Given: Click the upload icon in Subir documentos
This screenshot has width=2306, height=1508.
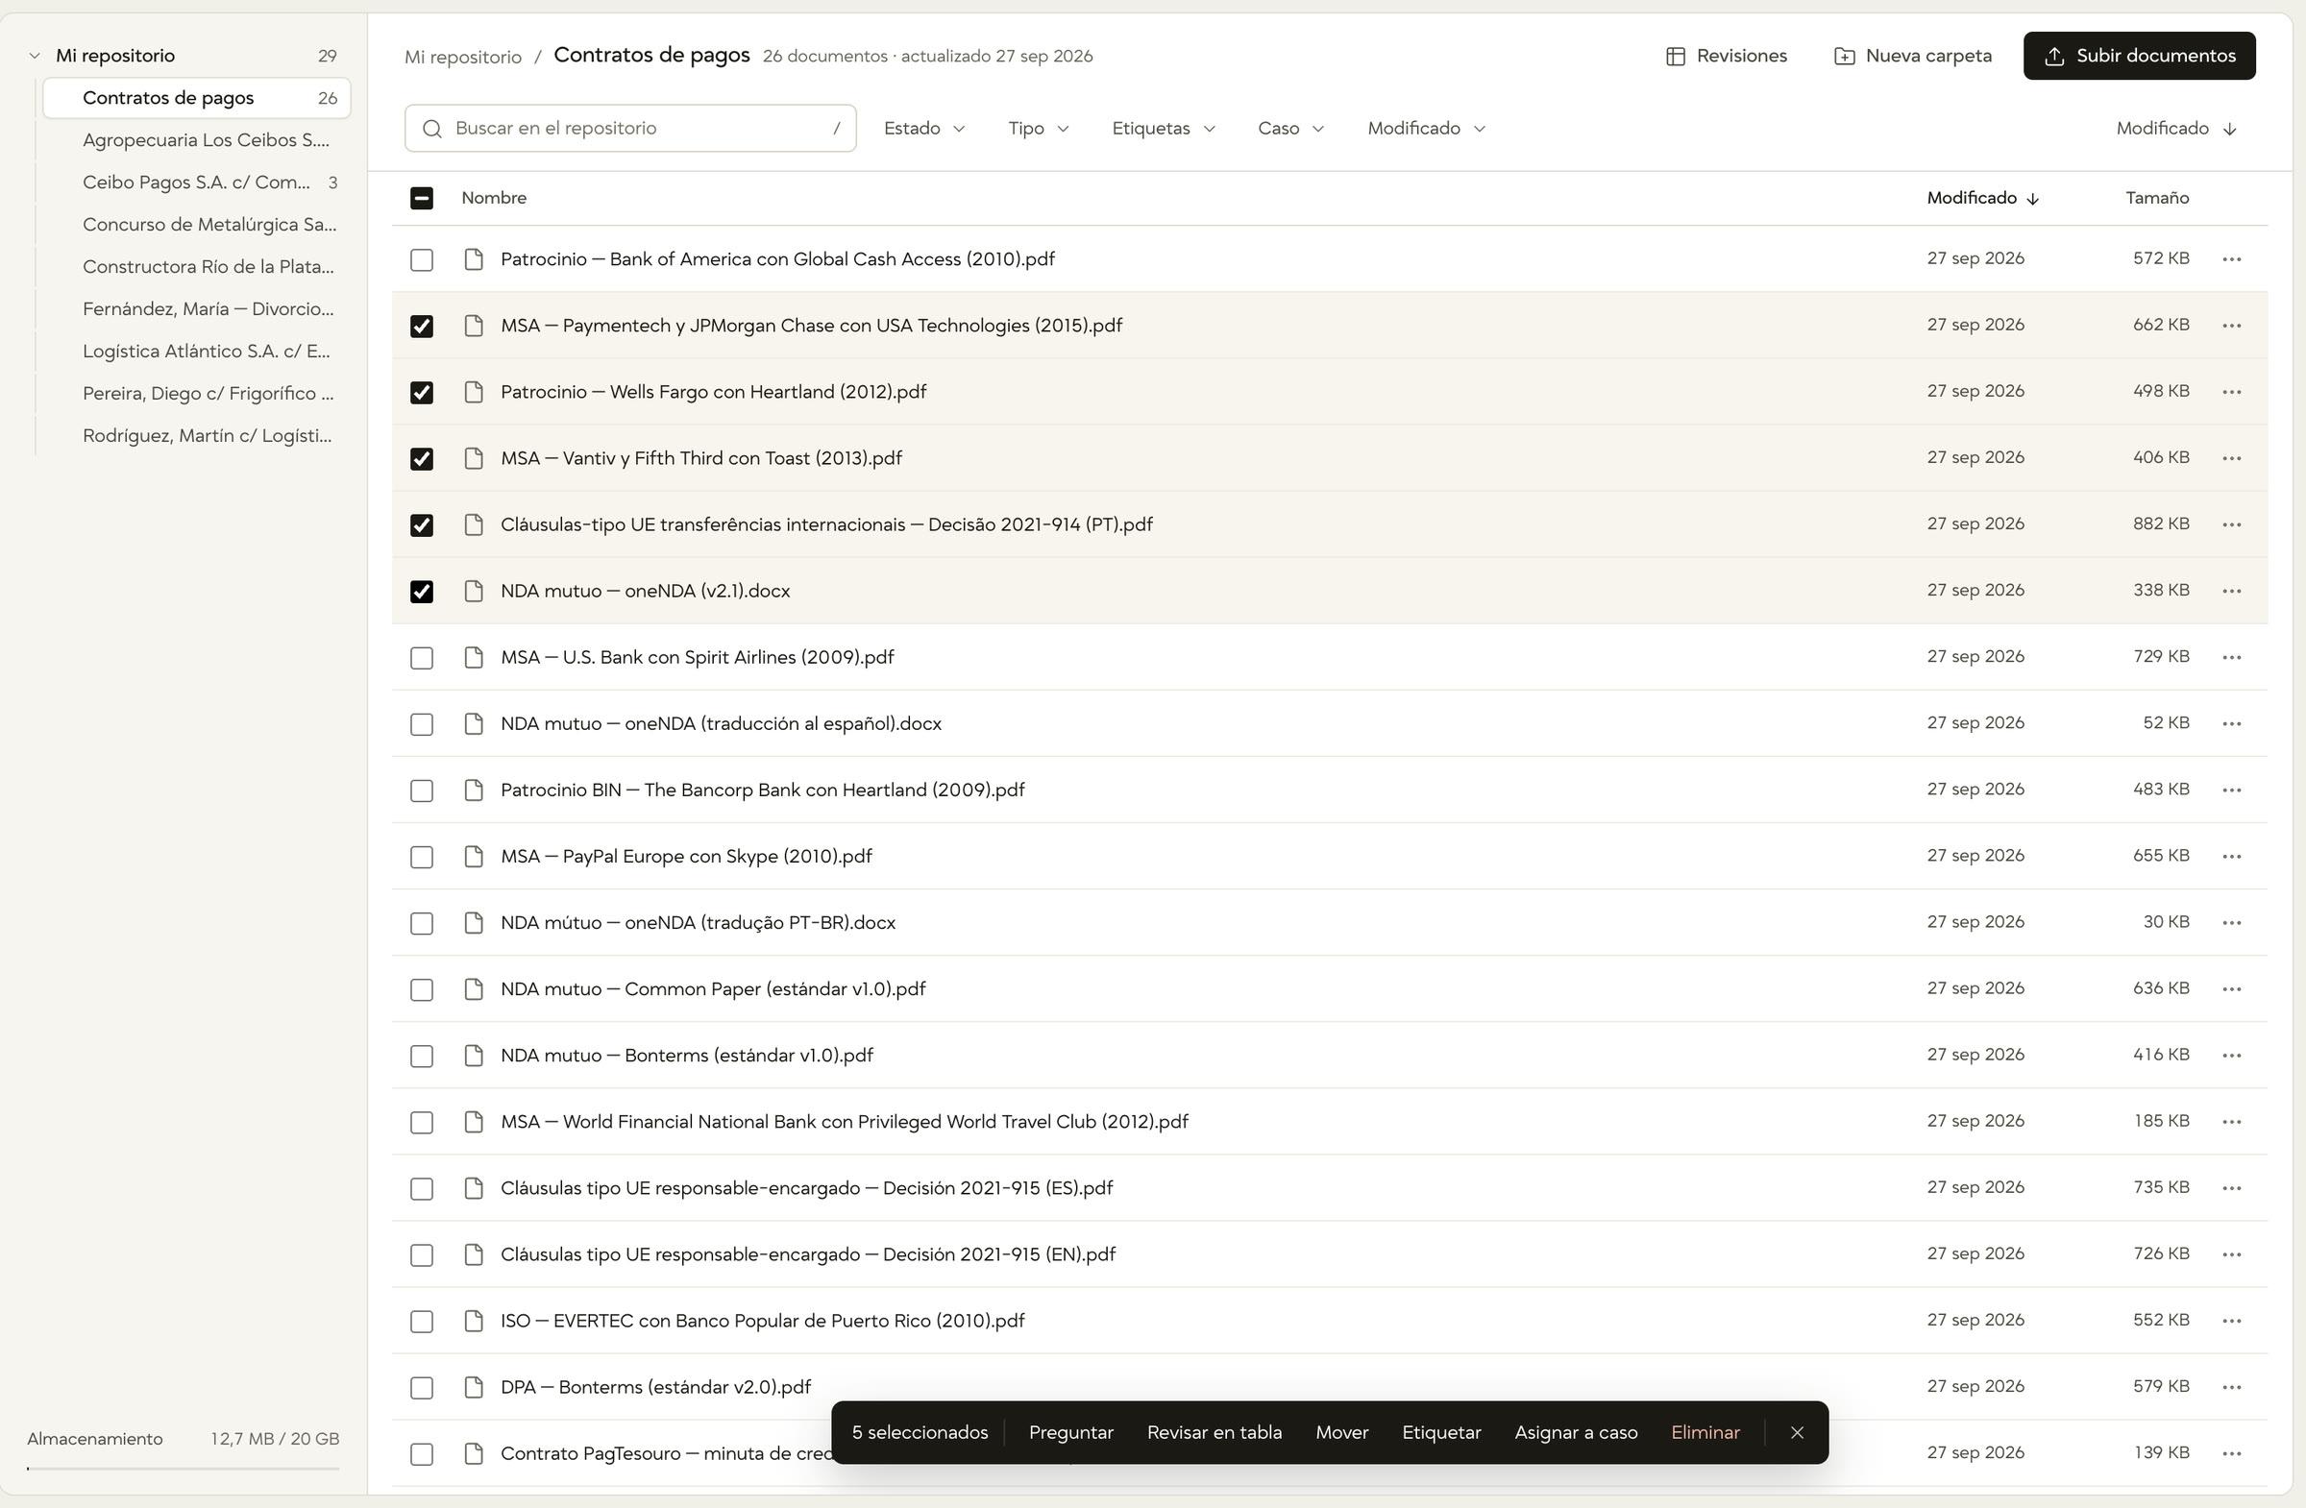Looking at the screenshot, I should (2053, 56).
